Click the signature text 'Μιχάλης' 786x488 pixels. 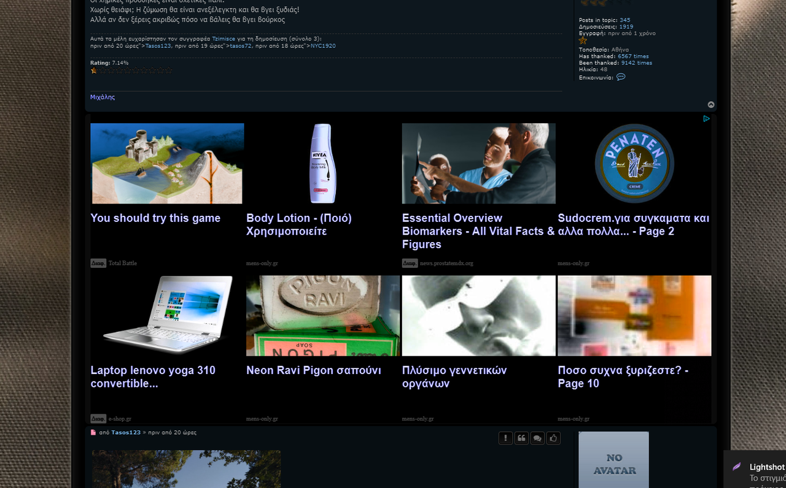[103, 97]
